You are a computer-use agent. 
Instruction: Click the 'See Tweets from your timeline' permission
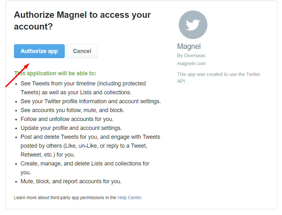83,88
